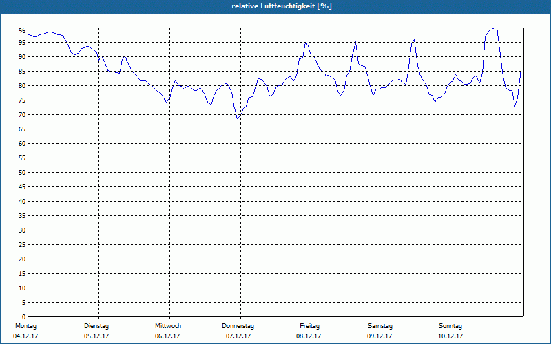Click the date '08.12.17'
Image resolution: width=551 pixels, height=344 pixels.
coord(309,336)
